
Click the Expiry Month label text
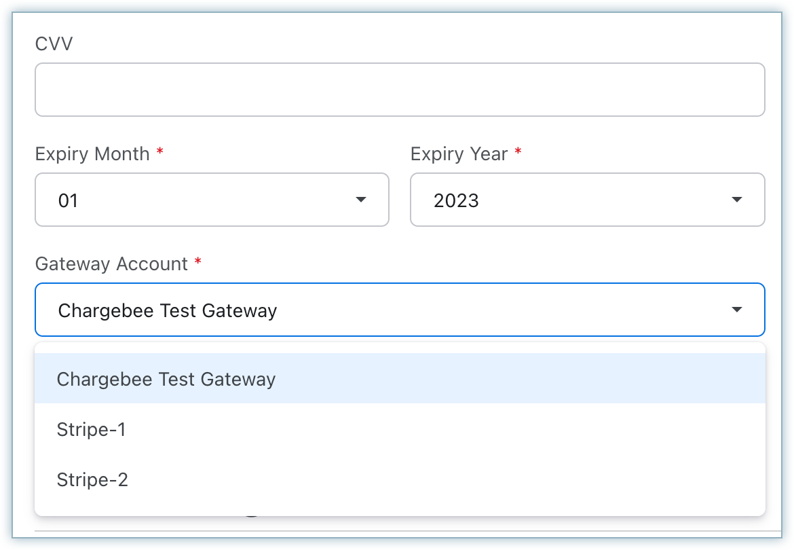92,154
